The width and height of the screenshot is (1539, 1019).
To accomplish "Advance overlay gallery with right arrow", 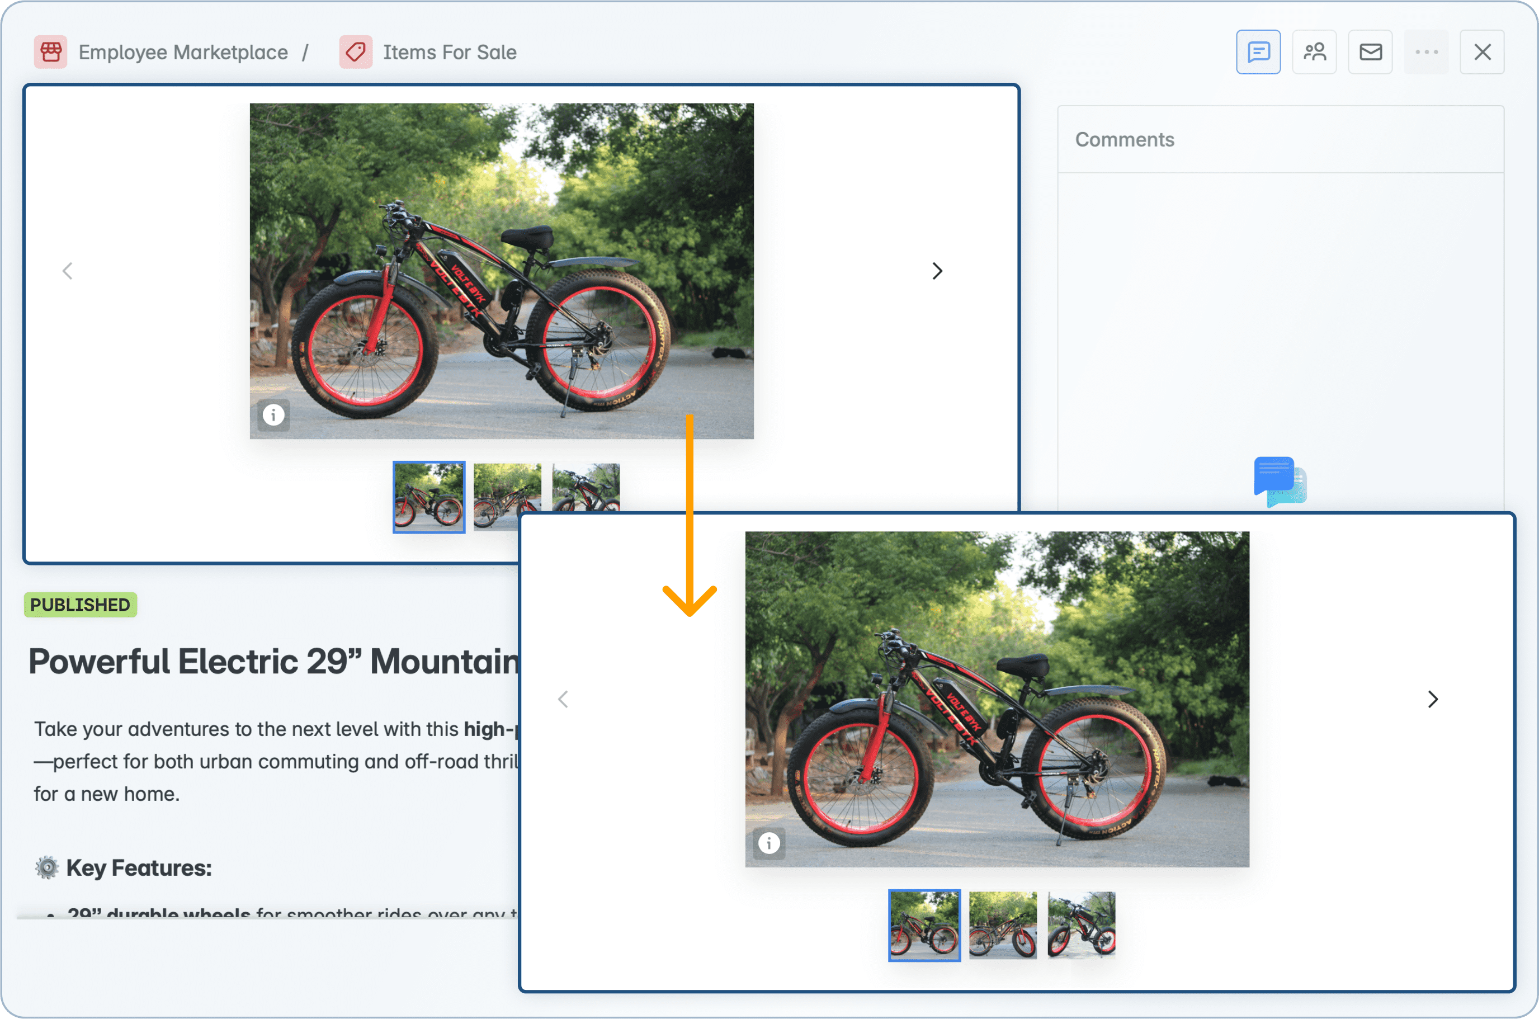I will [x=1432, y=699].
